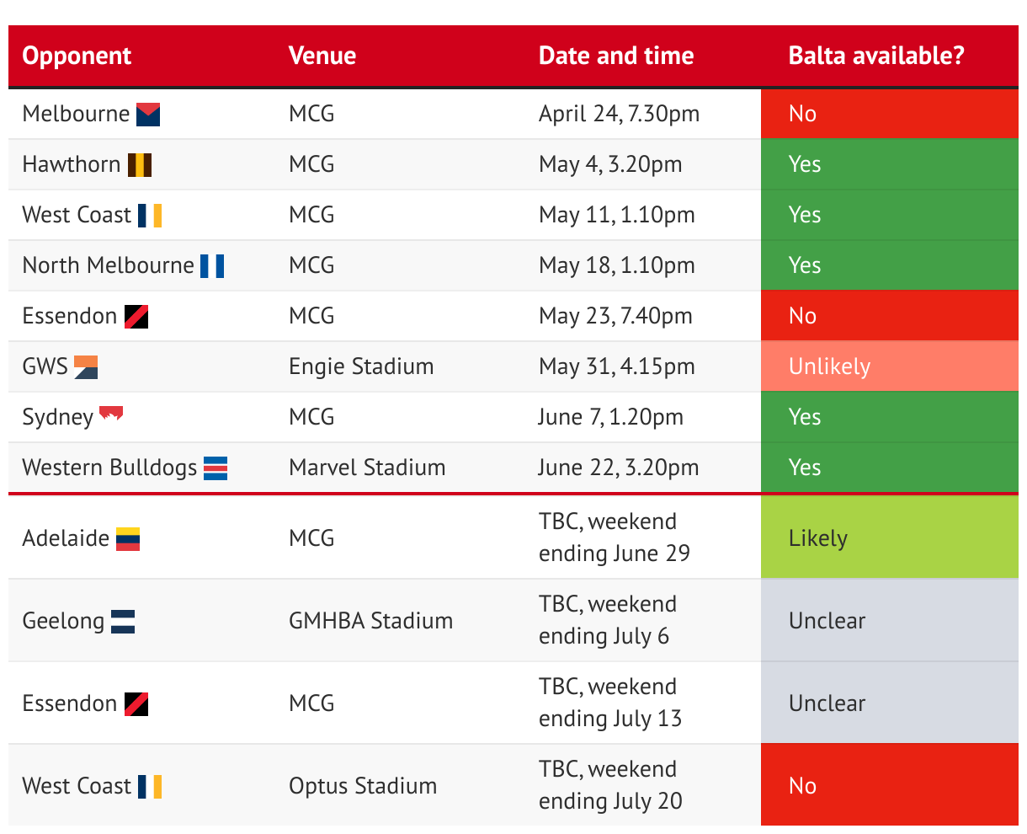Click the Opponent column header
Viewport: 1027px width, 834px height.
point(77,56)
